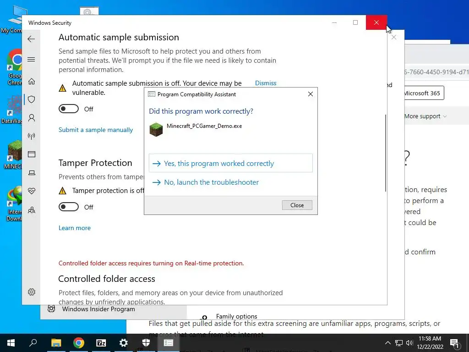Open the notification center

click(x=454, y=343)
